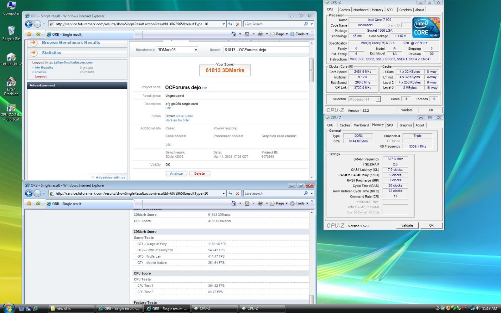
Task: Click Advertise with us link
Action: (x=110, y=177)
